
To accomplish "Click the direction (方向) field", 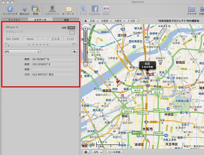I will tap(54, 75).
